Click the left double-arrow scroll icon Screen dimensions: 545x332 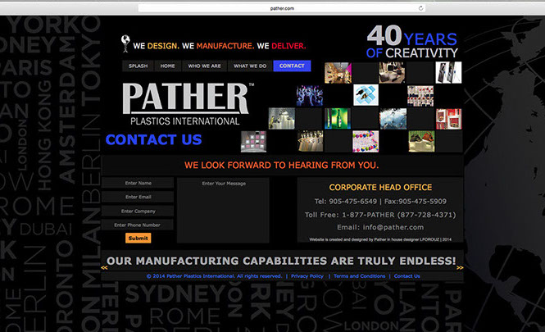coord(104,267)
